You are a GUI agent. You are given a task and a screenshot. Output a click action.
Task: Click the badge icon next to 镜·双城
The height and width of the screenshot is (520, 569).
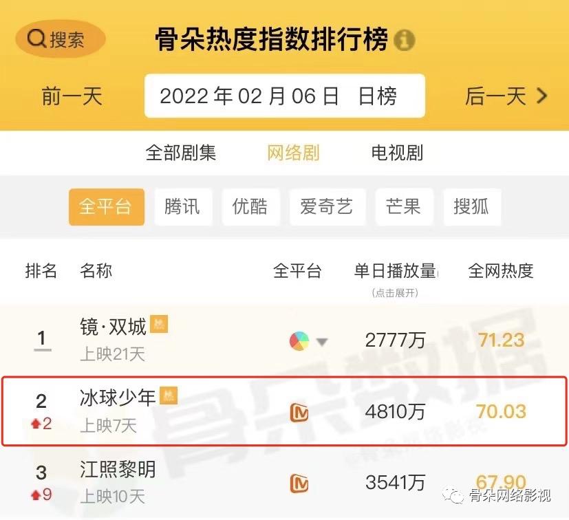(159, 324)
